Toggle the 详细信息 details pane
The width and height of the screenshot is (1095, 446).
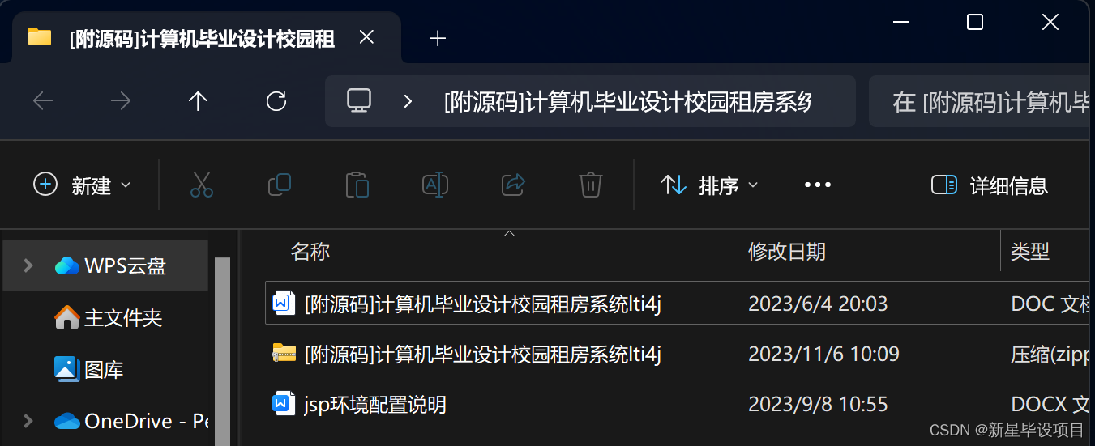989,185
